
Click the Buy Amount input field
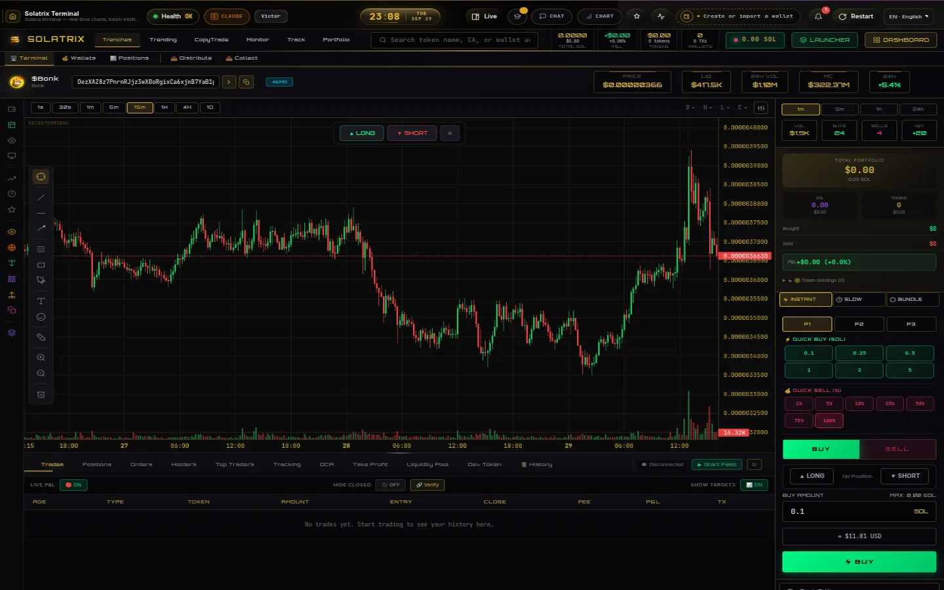(x=859, y=511)
